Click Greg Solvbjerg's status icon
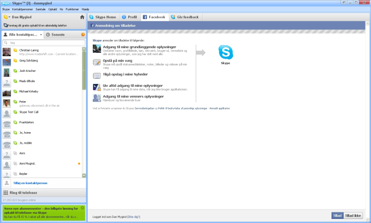This screenshot has height=223, width=371. [x=15, y=61]
